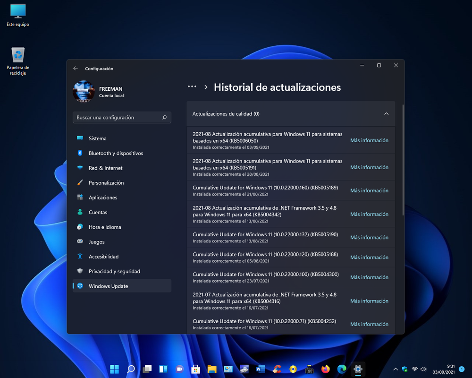Click the paintbrush Personalización icon
Viewport: 472px width, 378px height.
(x=80, y=182)
